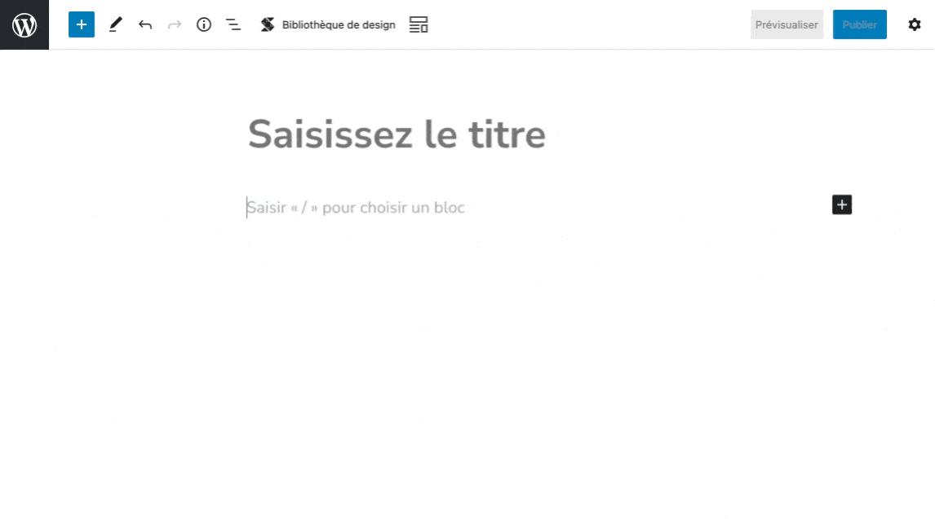Open the Bibliothèque de design library
Viewport: 935px width, 519px height.
coord(327,24)
